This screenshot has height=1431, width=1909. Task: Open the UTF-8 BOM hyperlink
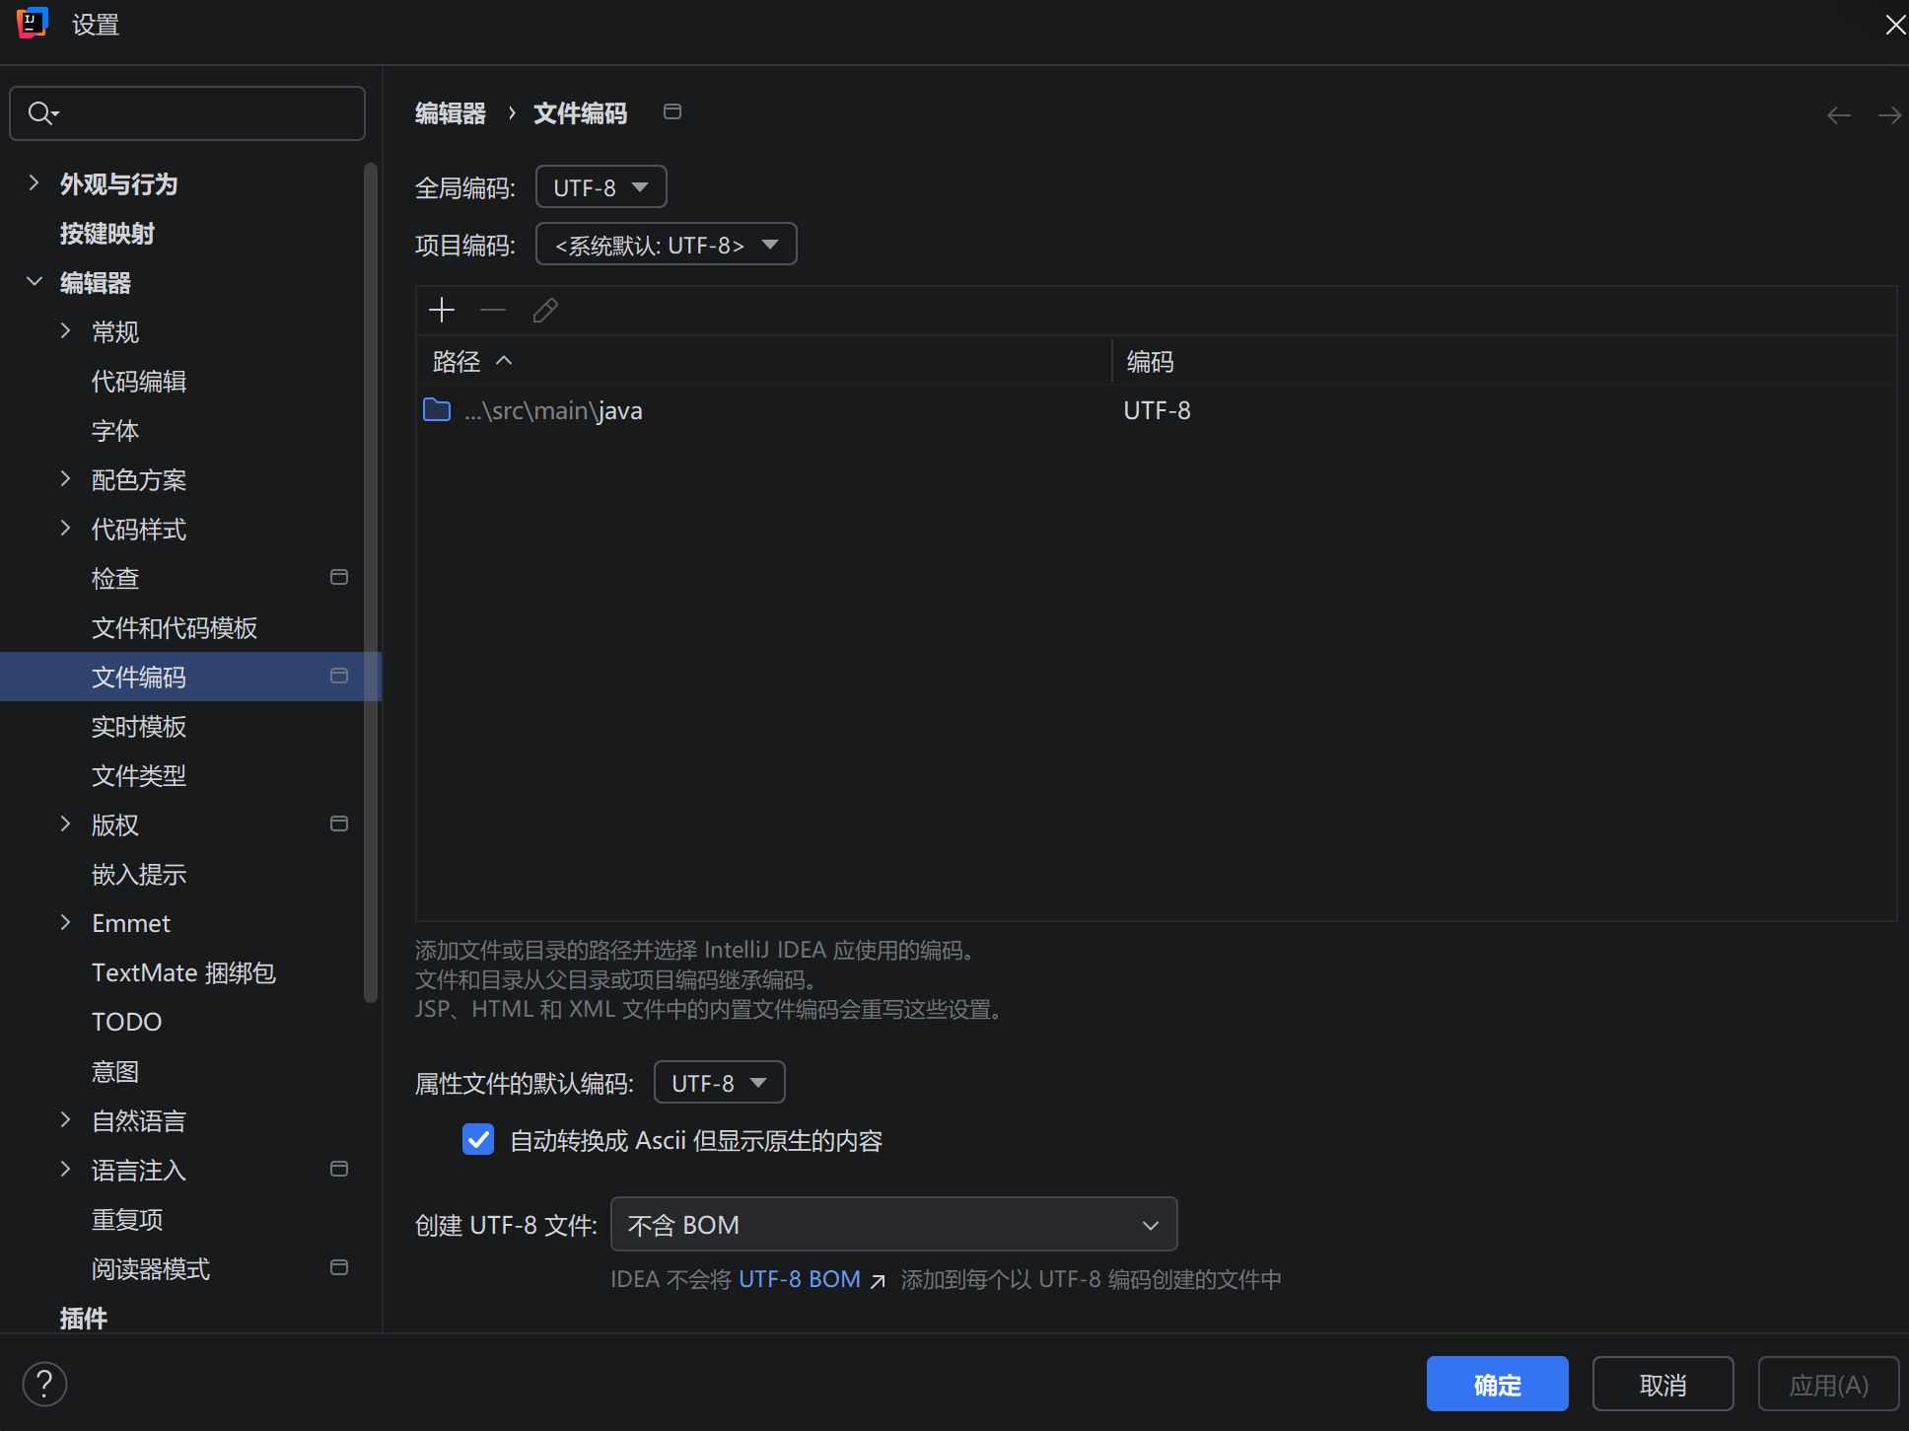800,1279
